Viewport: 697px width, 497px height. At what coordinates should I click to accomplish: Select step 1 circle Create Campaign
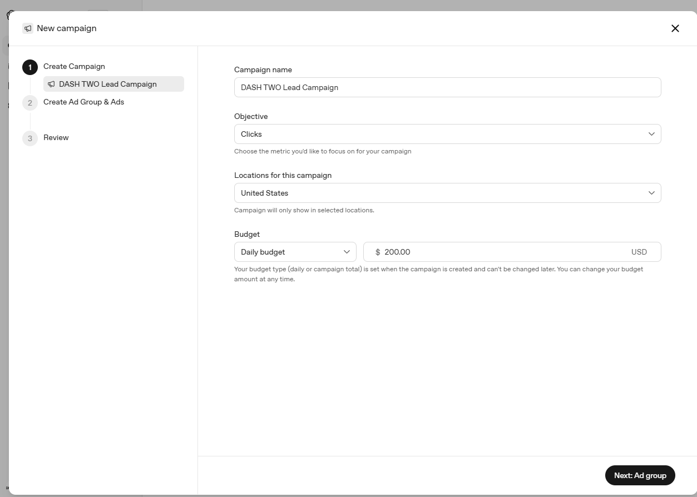coord(30,67)
